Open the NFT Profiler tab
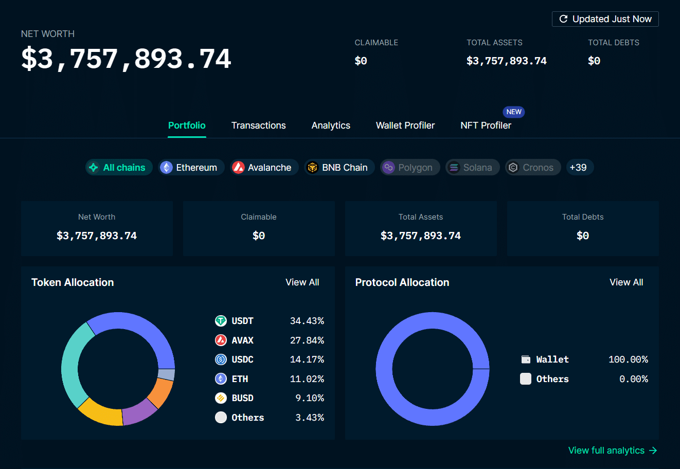Viewport: 680px width, 469px height. point(486,125)
